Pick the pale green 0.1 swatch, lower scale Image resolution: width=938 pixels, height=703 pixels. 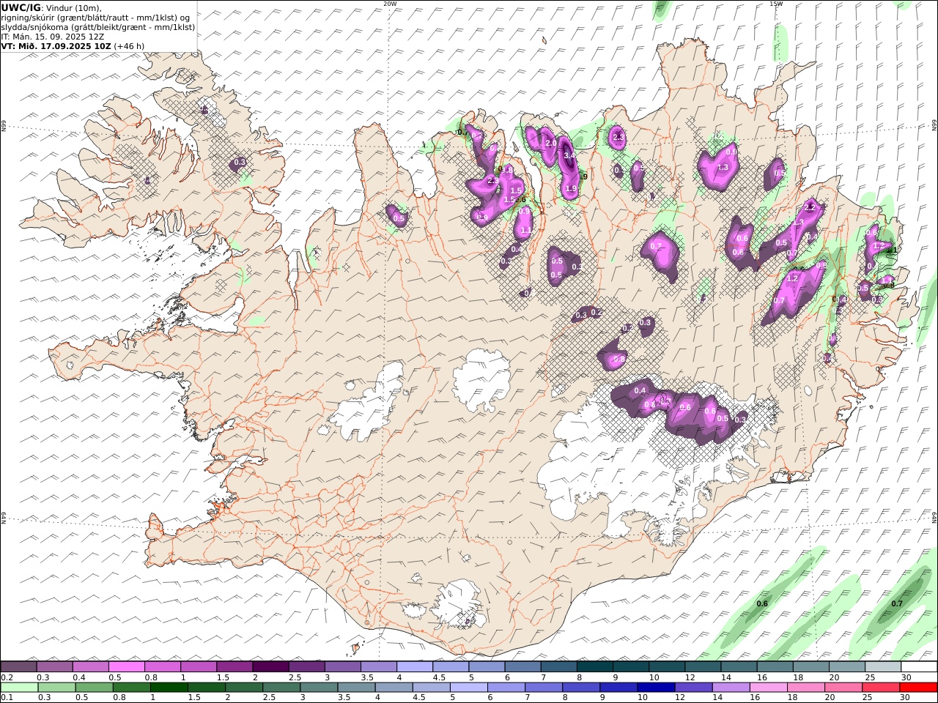pos(18,688)
